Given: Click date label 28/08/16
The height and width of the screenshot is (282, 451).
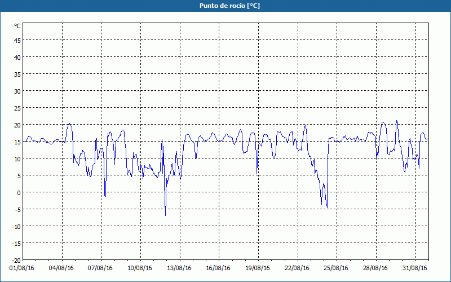Looking at the screenshot, I should [375, 268].
